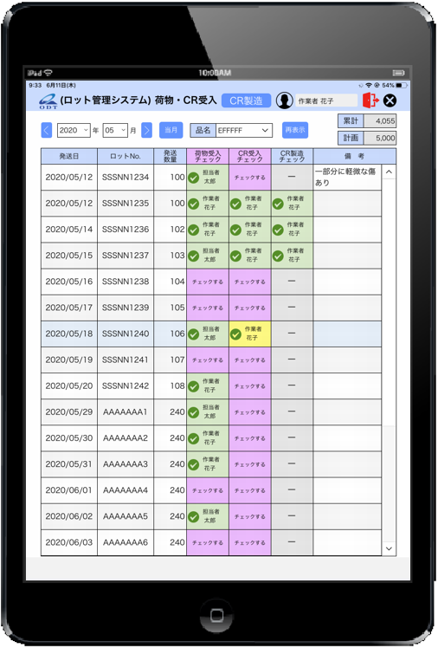Image resolution: width=438 pixels, height=648 pixels.
Task: Expand the 品名 EFFFFF dropdown
Action: [x=244, y=130]
